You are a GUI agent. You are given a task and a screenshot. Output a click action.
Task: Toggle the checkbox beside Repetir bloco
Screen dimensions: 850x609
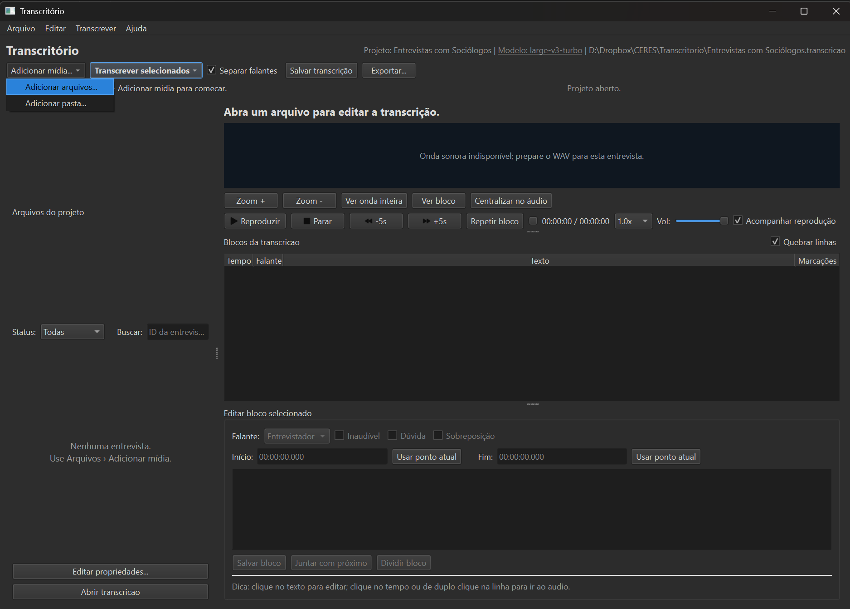point(533,221)
